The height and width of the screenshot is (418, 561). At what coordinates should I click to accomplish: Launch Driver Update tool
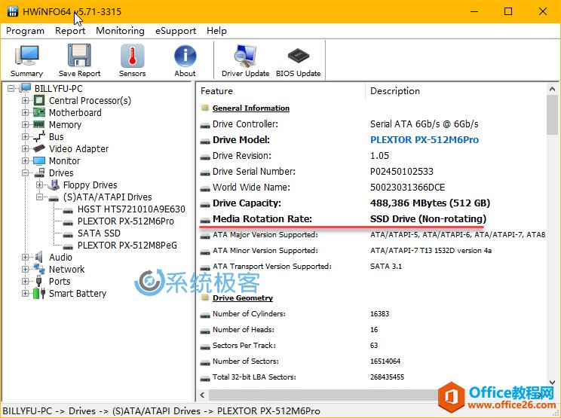click(x=245, y=56)
